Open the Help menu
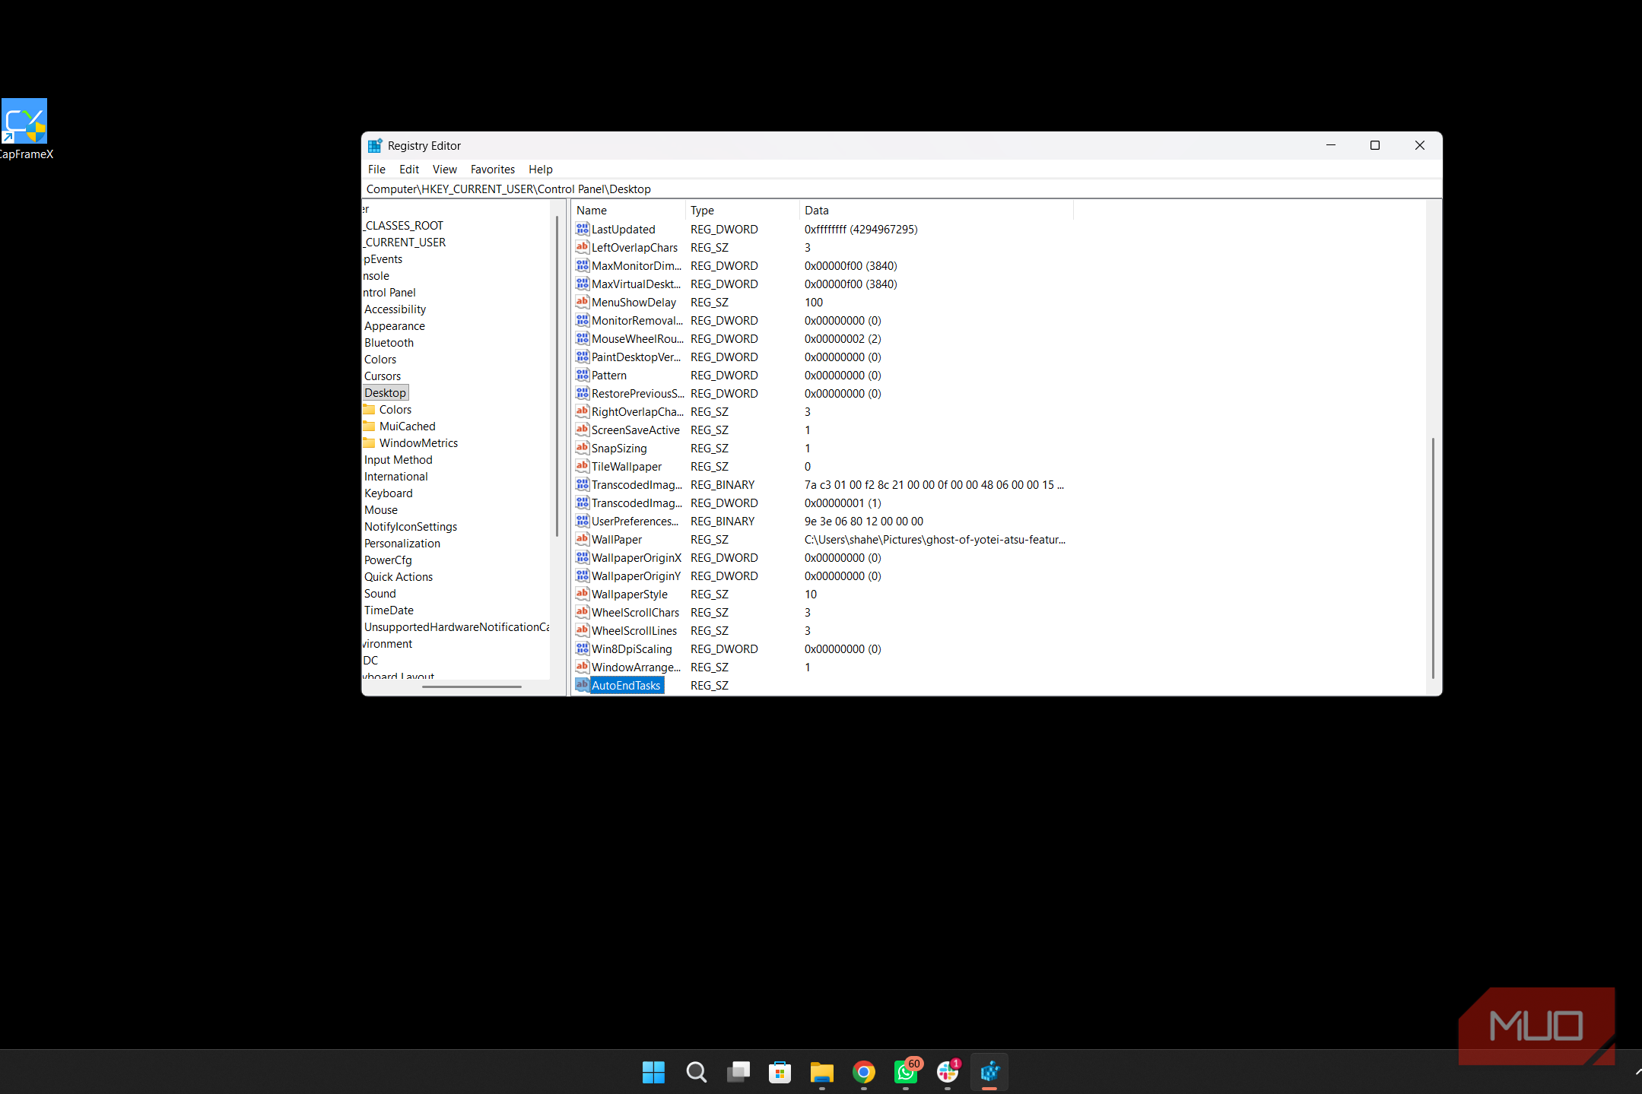This screenshot has height=1094, width=1642. 541,170
